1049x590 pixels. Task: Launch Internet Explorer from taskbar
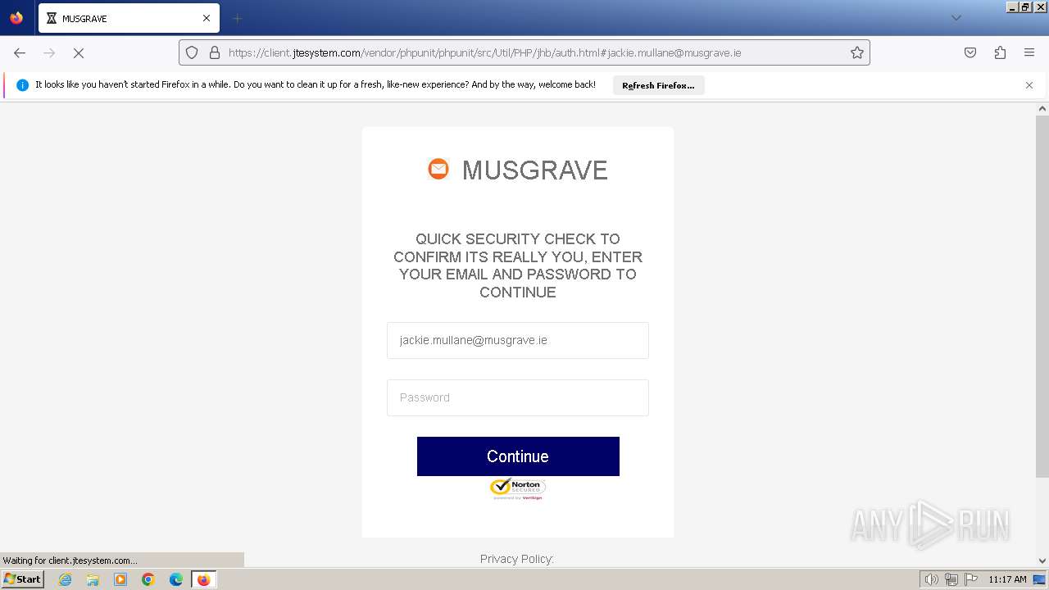[x=66, y=579]
